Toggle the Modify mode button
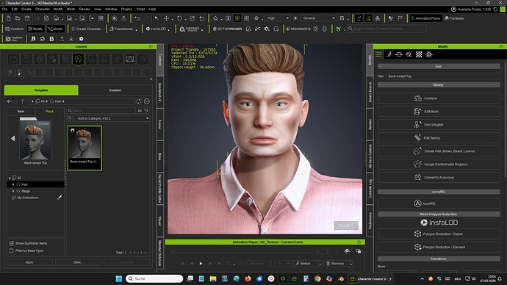Screen dimensions: 507x285 coord(35,29)
